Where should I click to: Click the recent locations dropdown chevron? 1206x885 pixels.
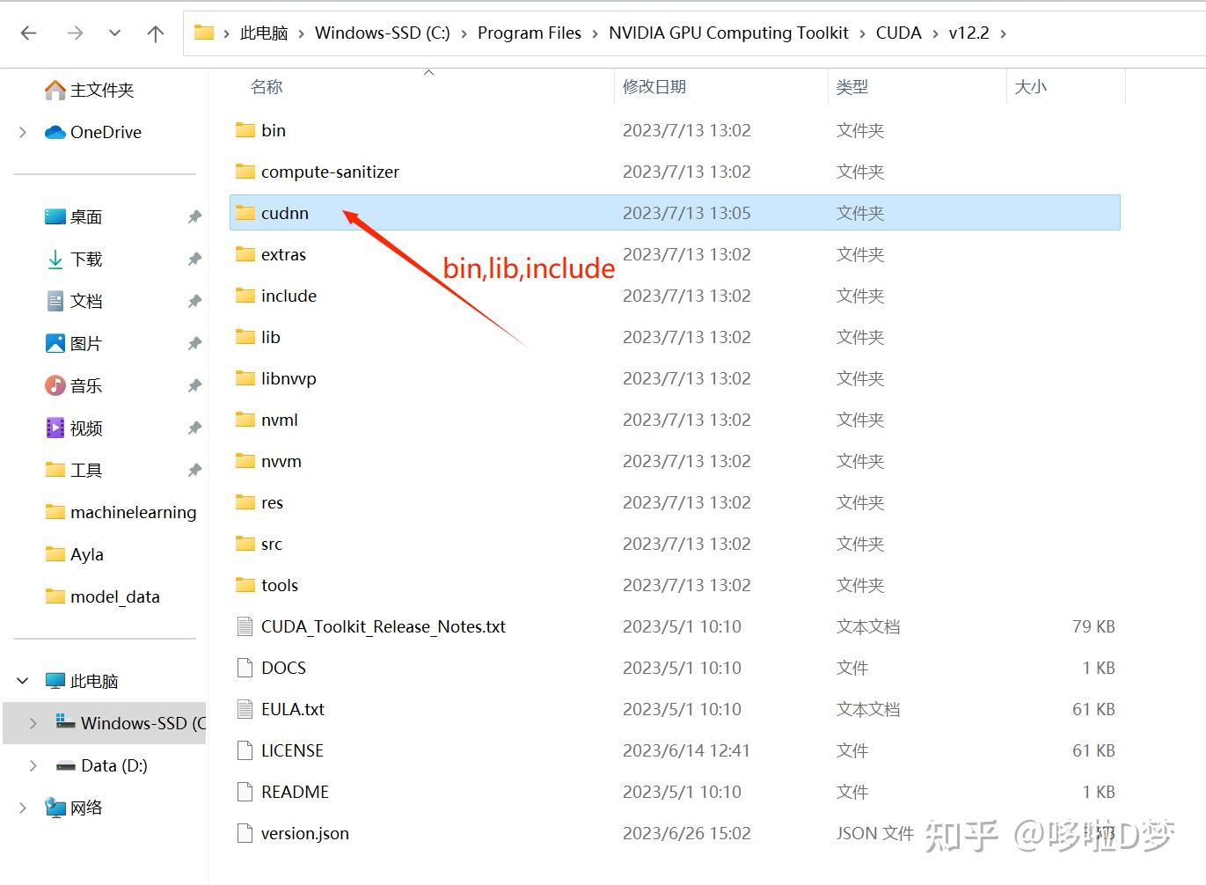[x=113, y=33]
